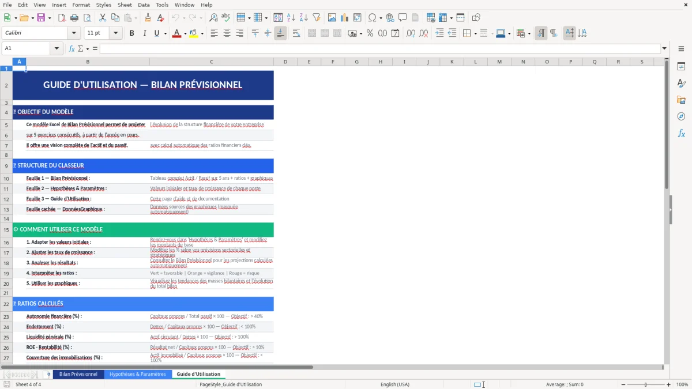
Task: Insert a special character
Action: tap(372, 17)
